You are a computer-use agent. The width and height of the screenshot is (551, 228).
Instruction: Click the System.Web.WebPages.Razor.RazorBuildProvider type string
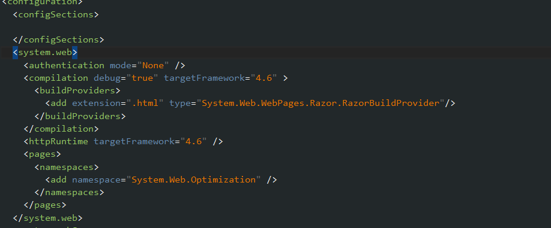tap(320, 104)
